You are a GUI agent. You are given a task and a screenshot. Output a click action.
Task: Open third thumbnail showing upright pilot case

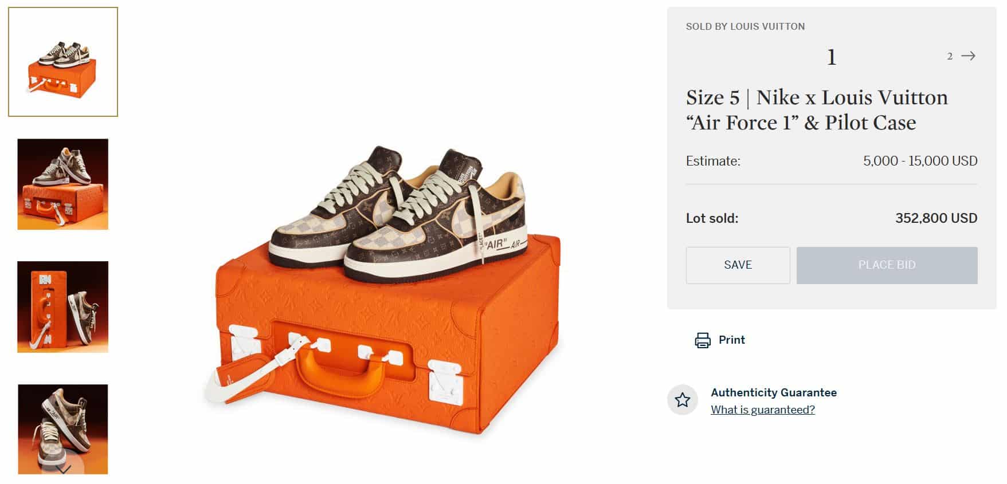63,306
